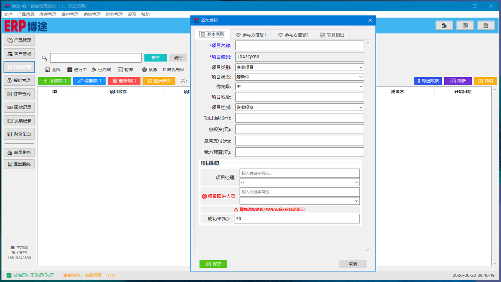Click the blue 编辑项目 toolbar button
This screenshot has height=282, width=501.
(x=89, y=81)
